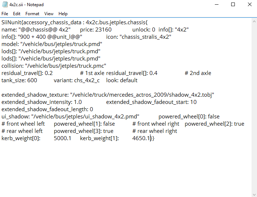Image resolution: width=257 pixels, height=197 pixels.
Task: Click "powered_wheel[0]: false" text
Action: click(189, 117)
